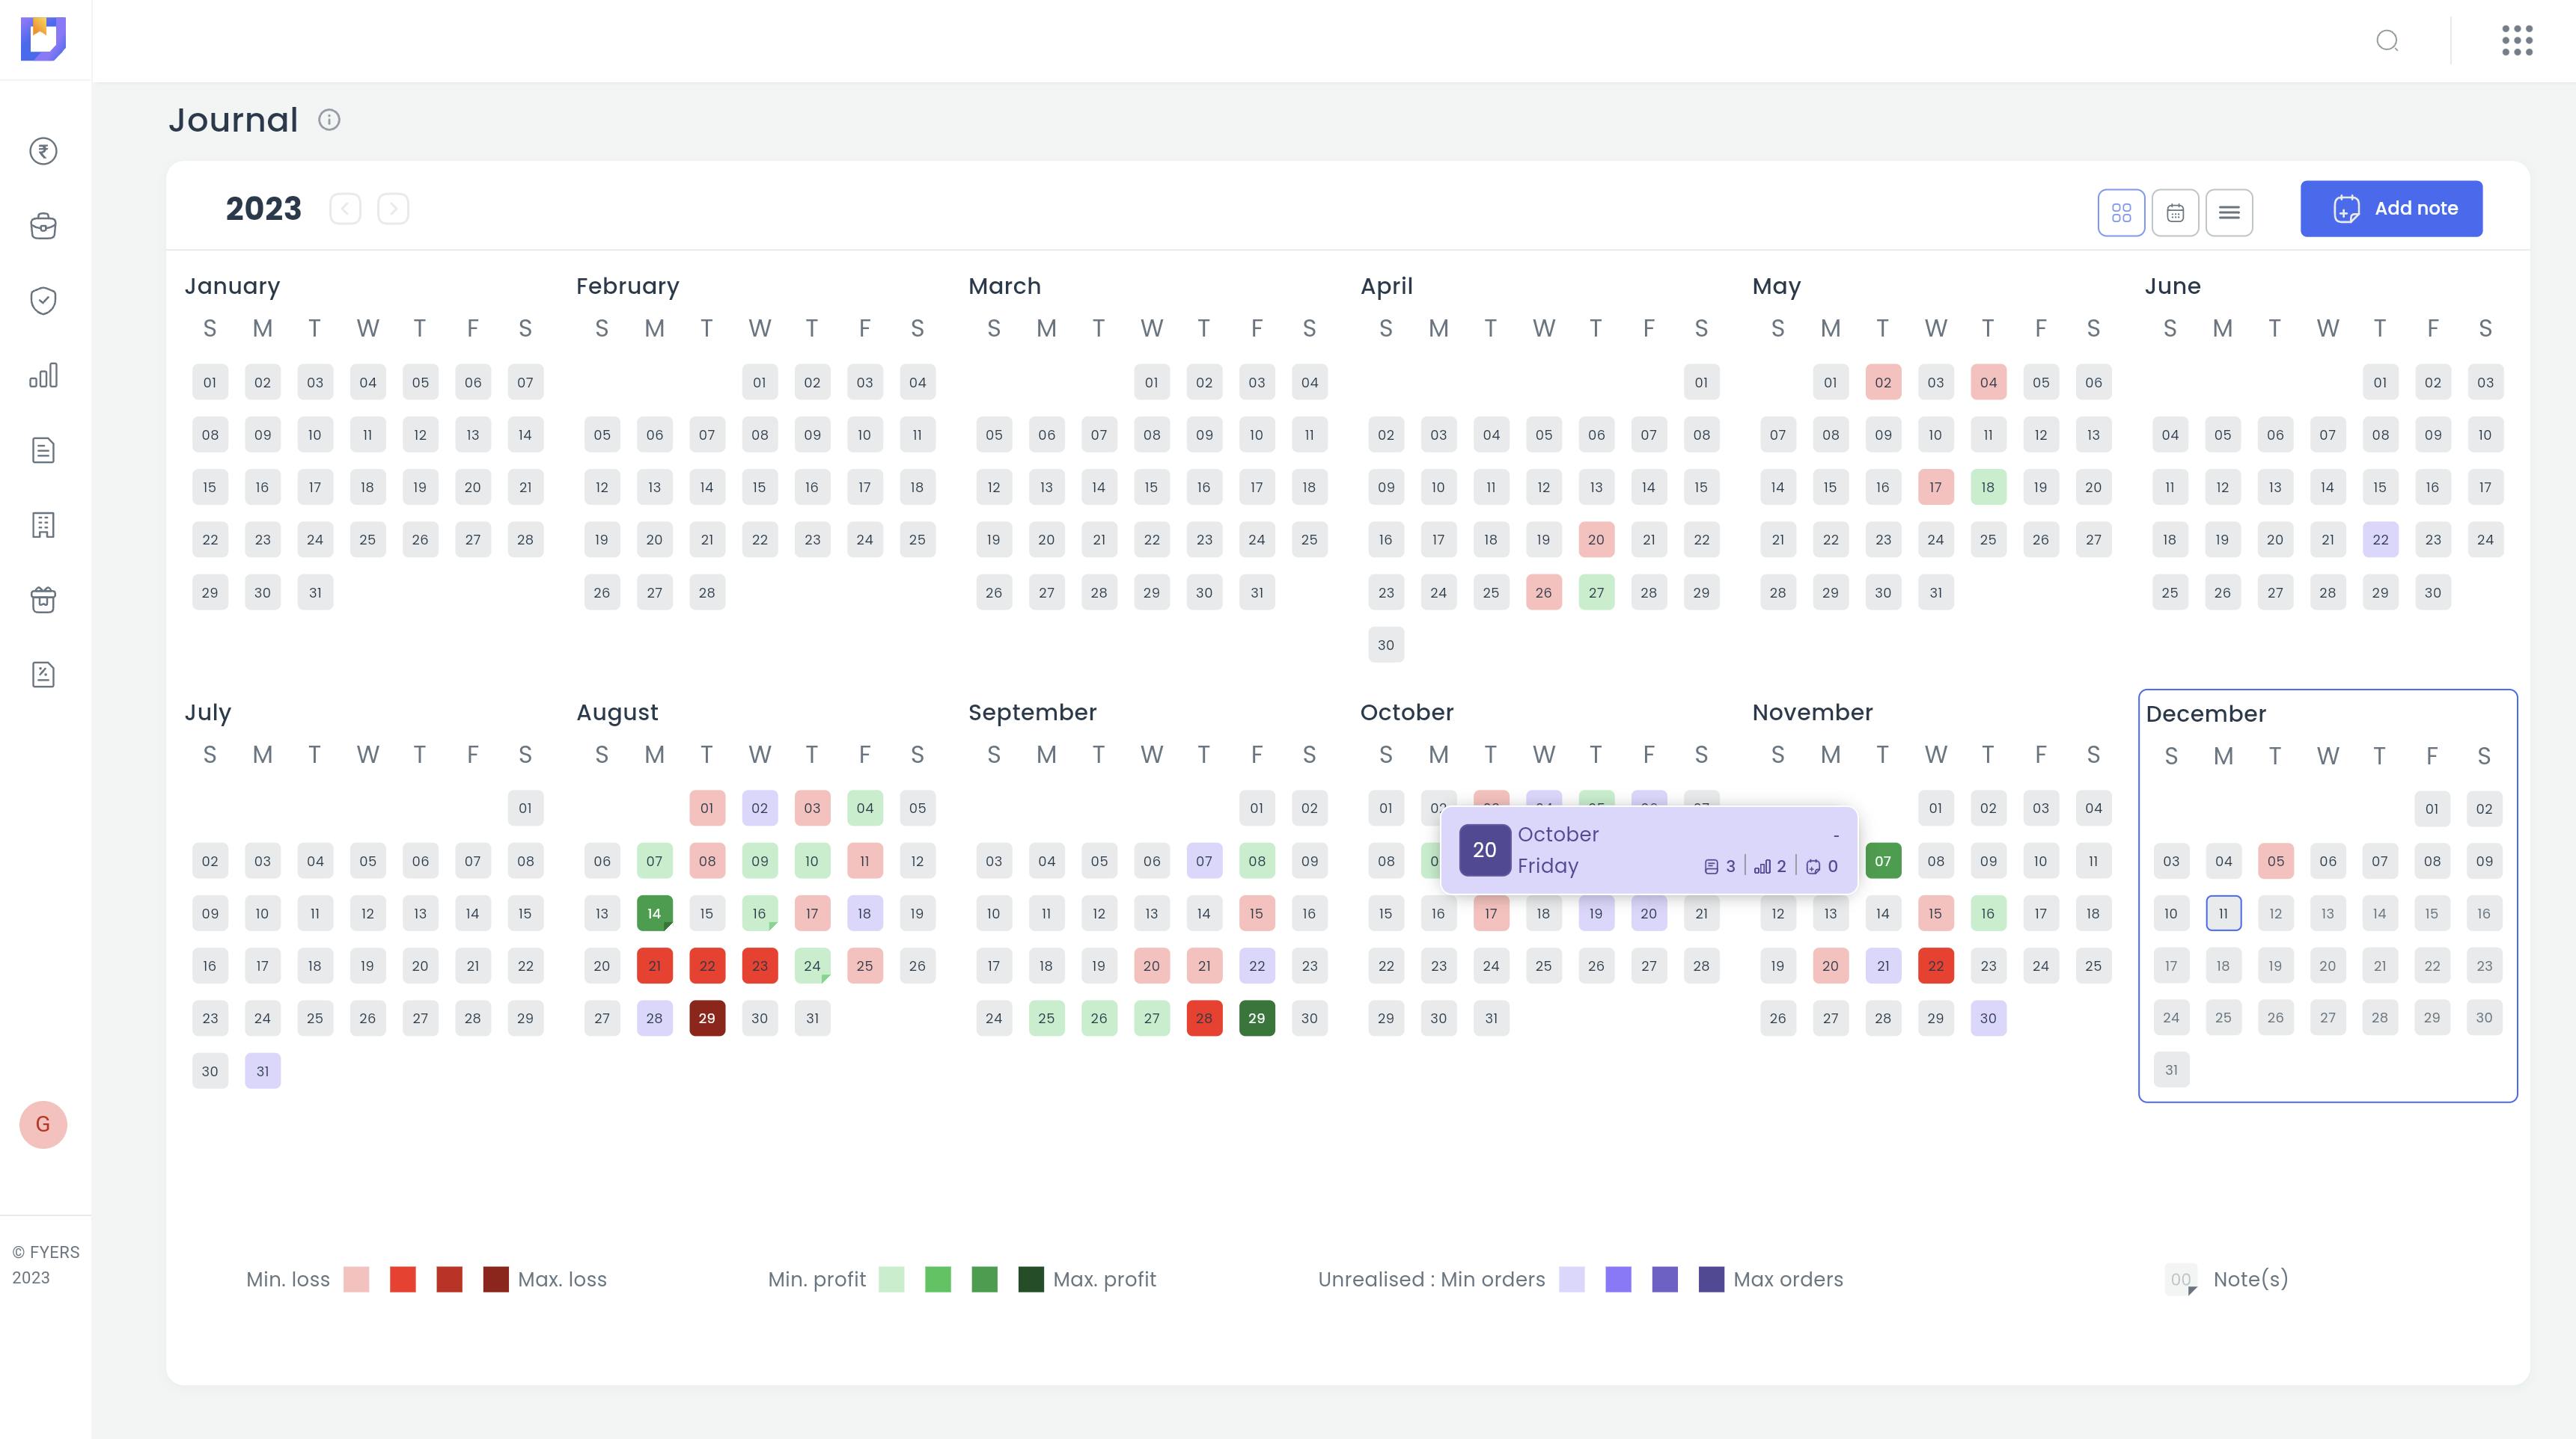
Task: Open the G user avatar
Action: coord(43,1124)
